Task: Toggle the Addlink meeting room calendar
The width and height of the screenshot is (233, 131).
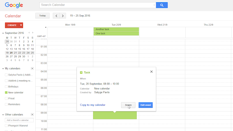Action: 6,81
